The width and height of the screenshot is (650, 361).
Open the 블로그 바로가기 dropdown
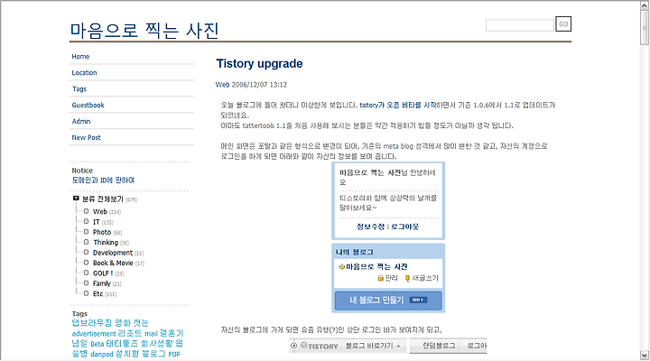pyautogui.click(x=373, y=346)
